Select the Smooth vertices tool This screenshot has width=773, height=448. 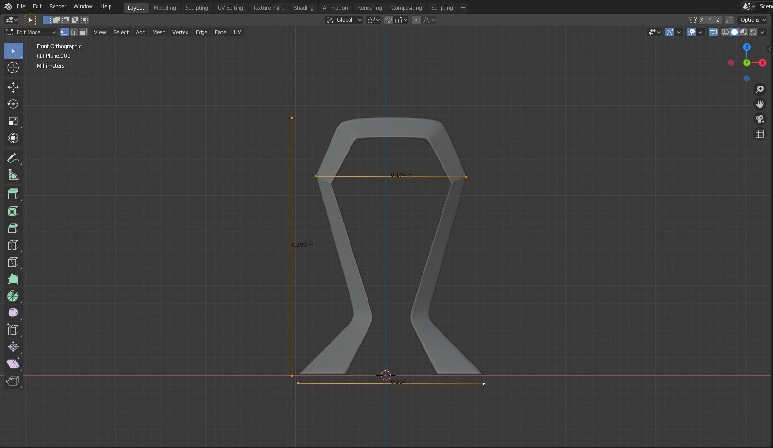13,313
